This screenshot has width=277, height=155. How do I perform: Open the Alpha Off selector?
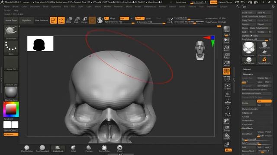11,63
